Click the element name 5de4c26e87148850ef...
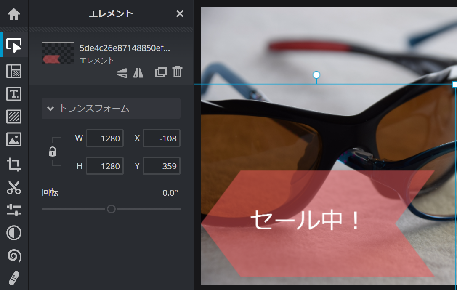 point(125,48)
